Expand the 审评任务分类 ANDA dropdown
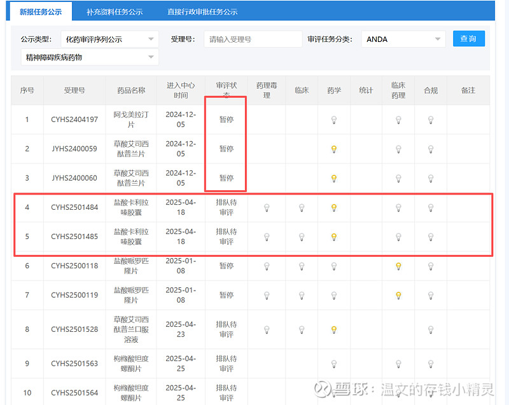The height and width of the screenshot is (405, 509). (x=403, y=39)
